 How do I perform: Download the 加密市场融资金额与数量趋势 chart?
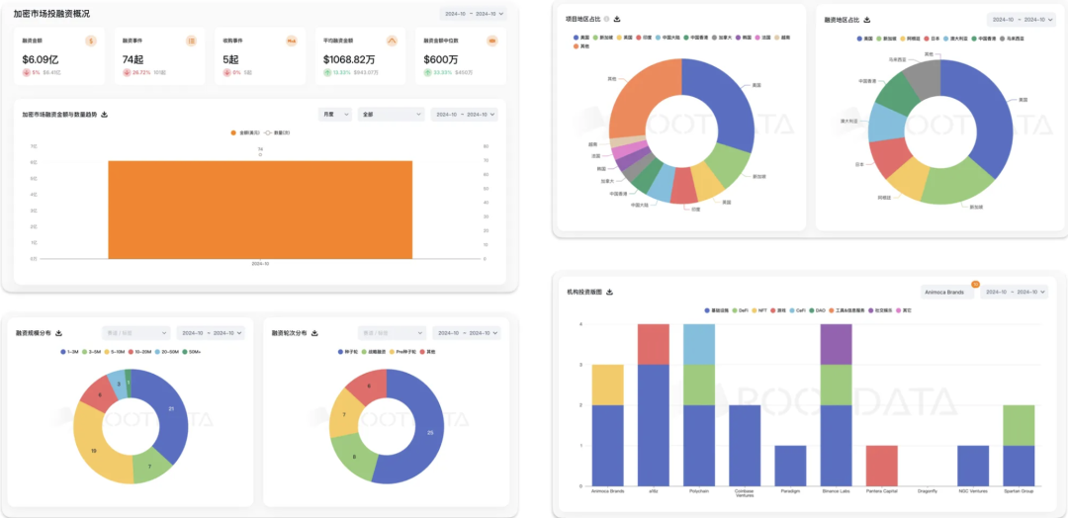click(104, 115)
